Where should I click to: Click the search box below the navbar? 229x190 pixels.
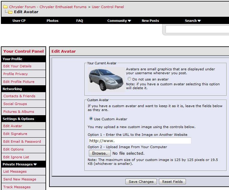point(197,29)
